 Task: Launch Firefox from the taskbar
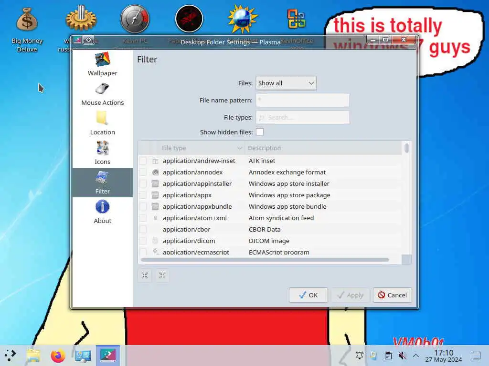click(x=58, y=356)
